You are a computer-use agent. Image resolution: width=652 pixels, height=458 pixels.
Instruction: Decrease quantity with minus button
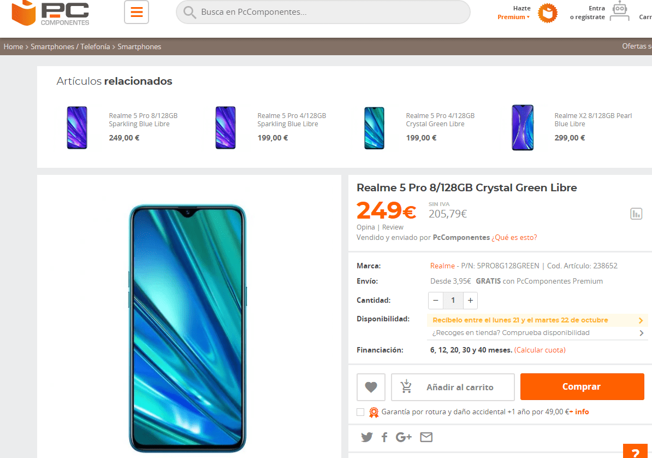point(436,301)
